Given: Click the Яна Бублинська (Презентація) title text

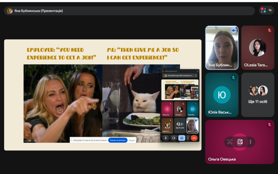Looking at the screenshot, I should (39, 11).
